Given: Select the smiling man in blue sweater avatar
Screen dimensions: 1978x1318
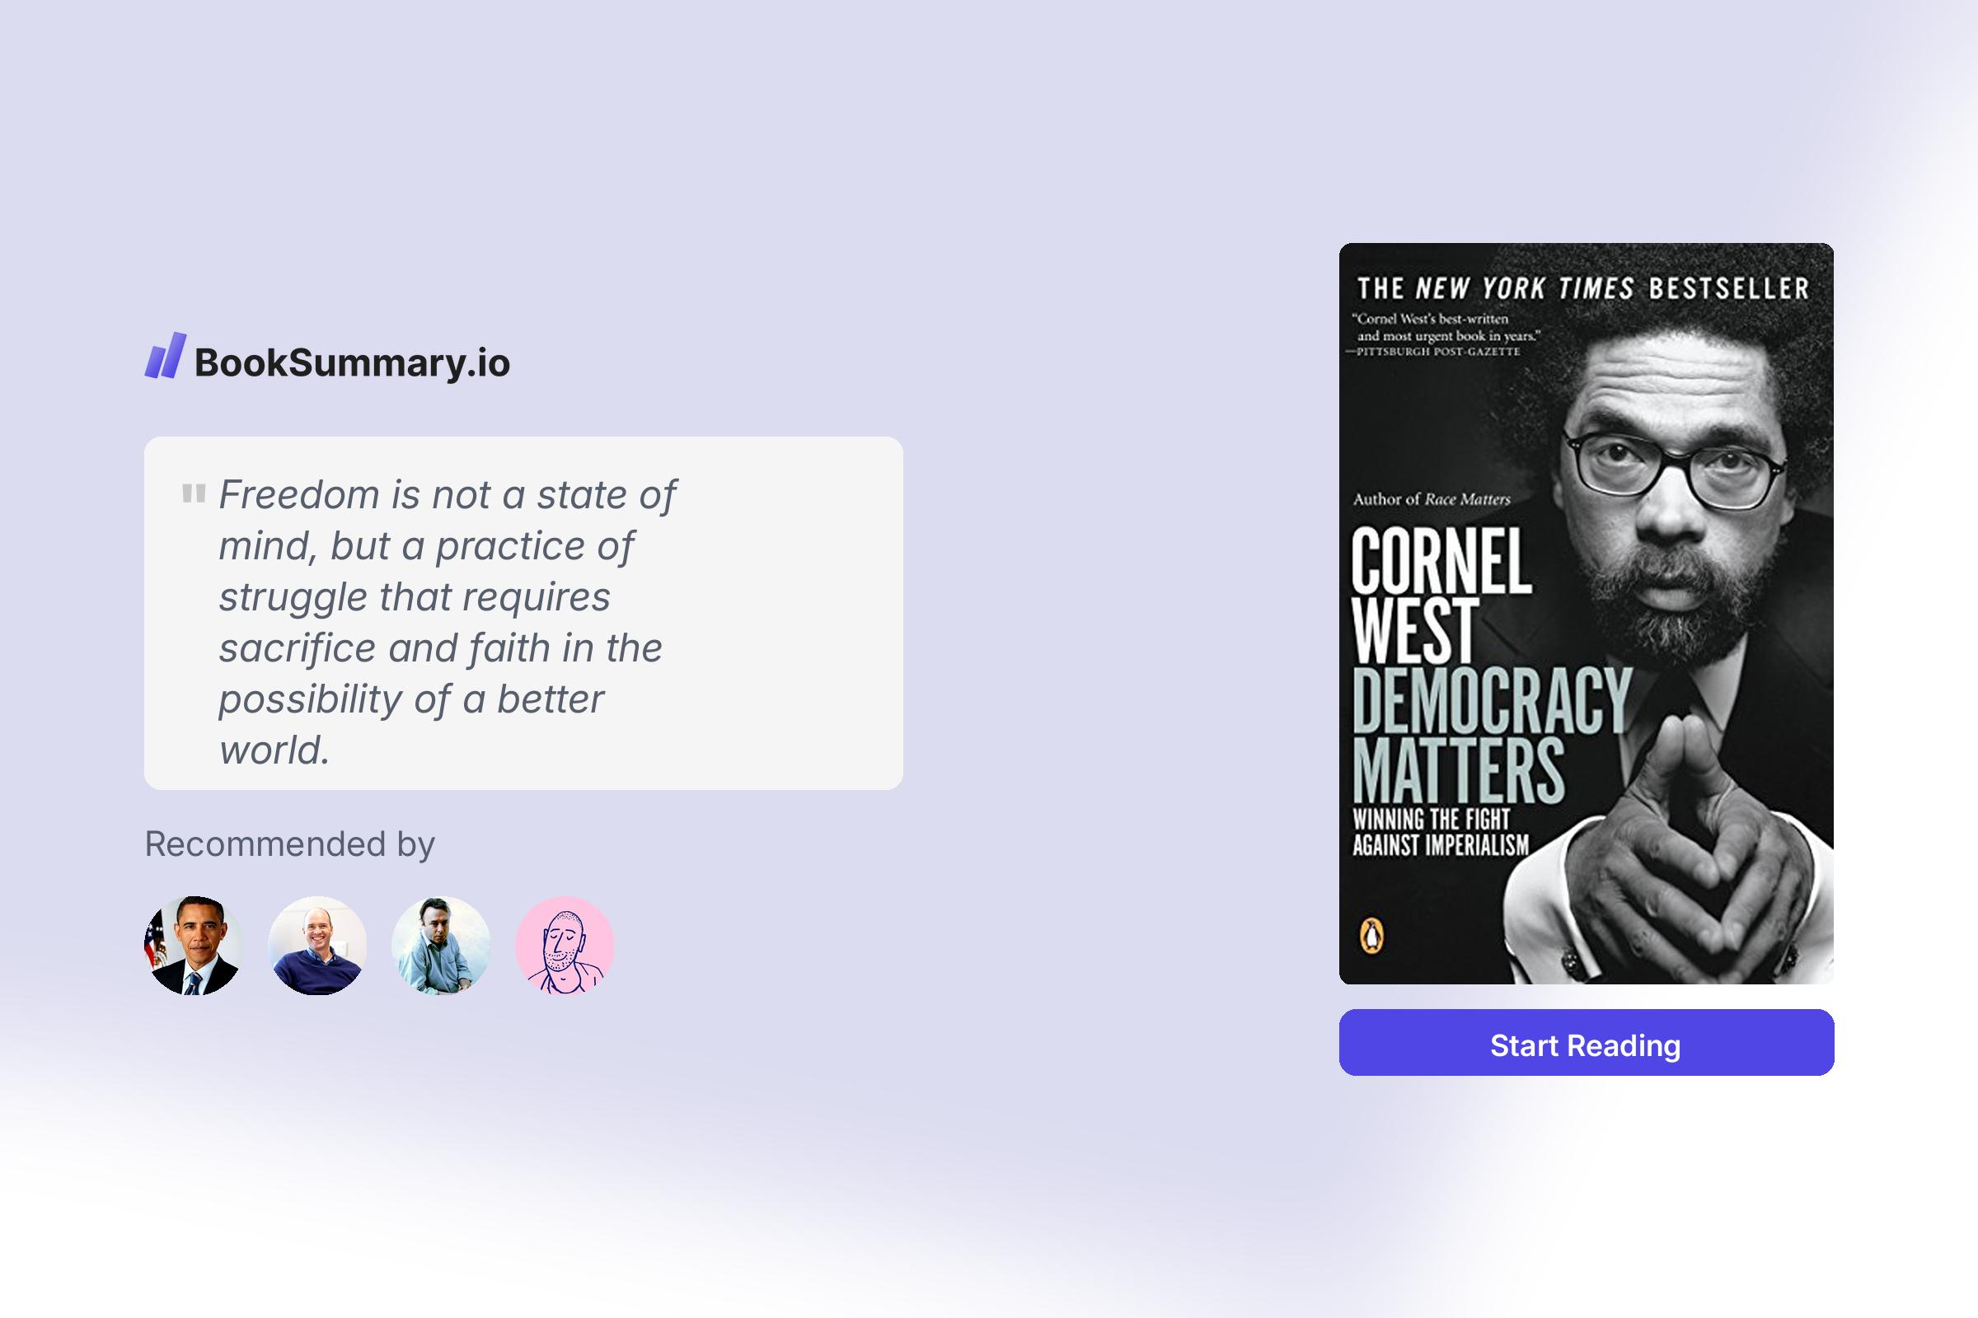Looking at the screenshot, I should pos(318,946).
